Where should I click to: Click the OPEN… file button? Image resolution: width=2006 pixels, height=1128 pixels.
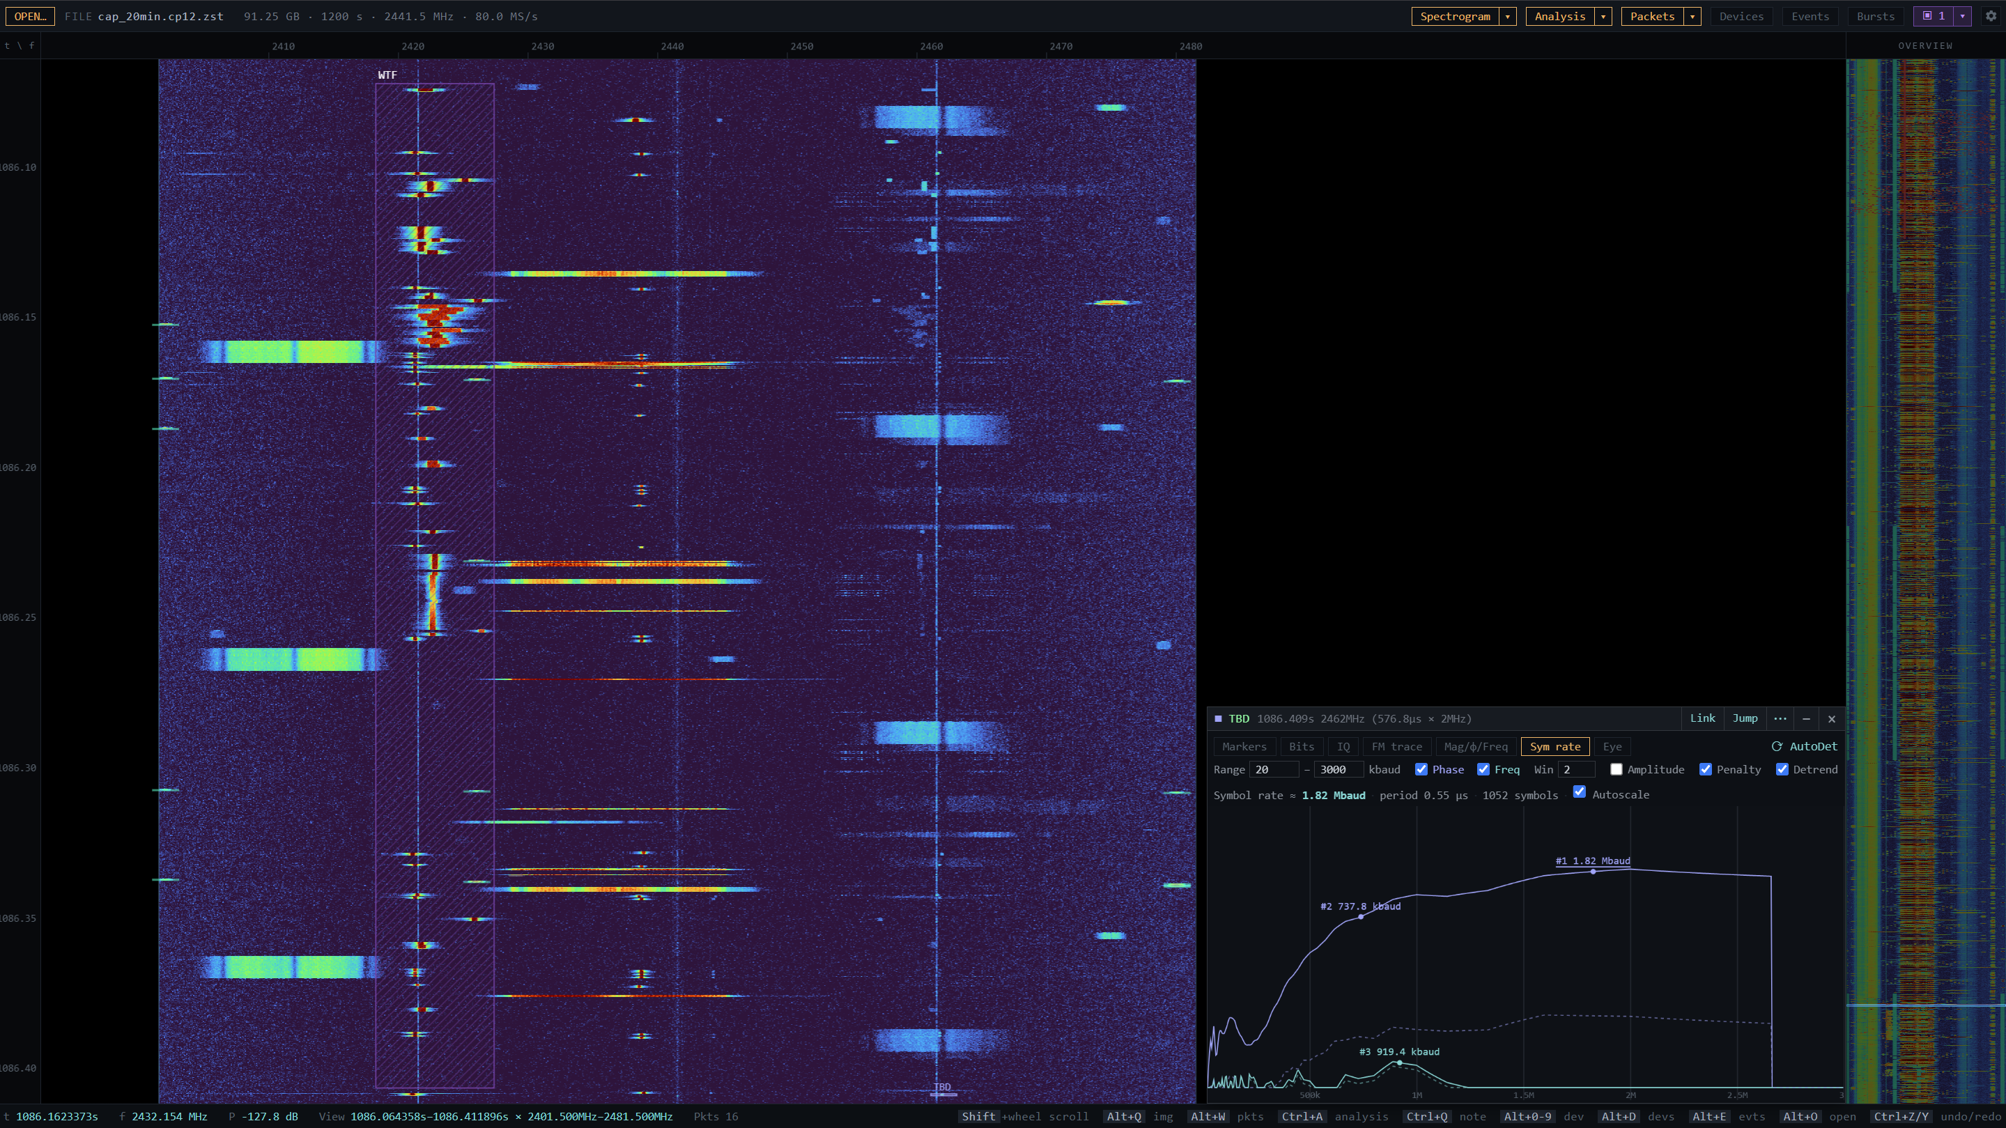(x=31, y=16)
